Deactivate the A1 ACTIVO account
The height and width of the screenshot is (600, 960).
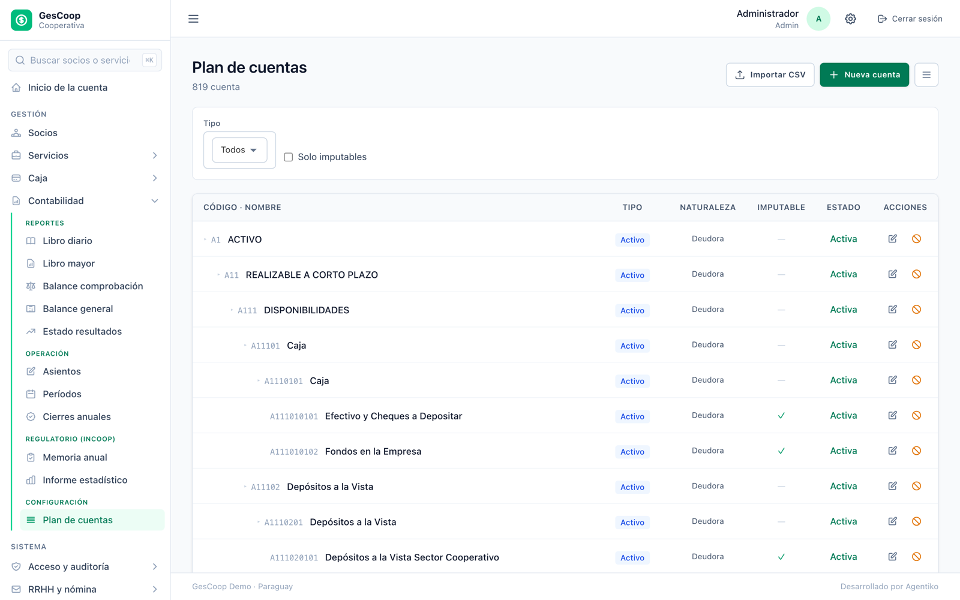(x=916, y=239)
